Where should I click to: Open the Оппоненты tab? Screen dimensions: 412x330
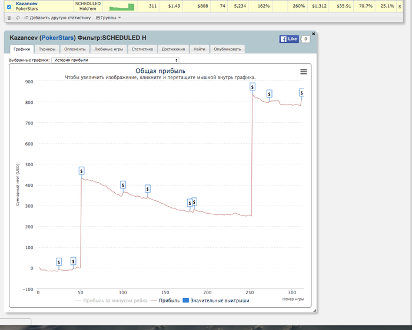[75, 49]
